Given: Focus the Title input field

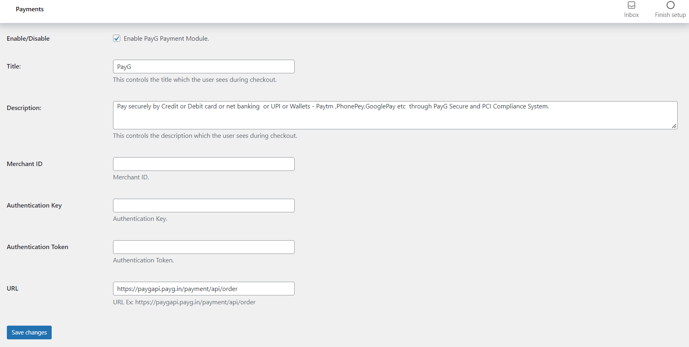Looking at the screenshot, I should pyautogui.click(x=204, y=66).
